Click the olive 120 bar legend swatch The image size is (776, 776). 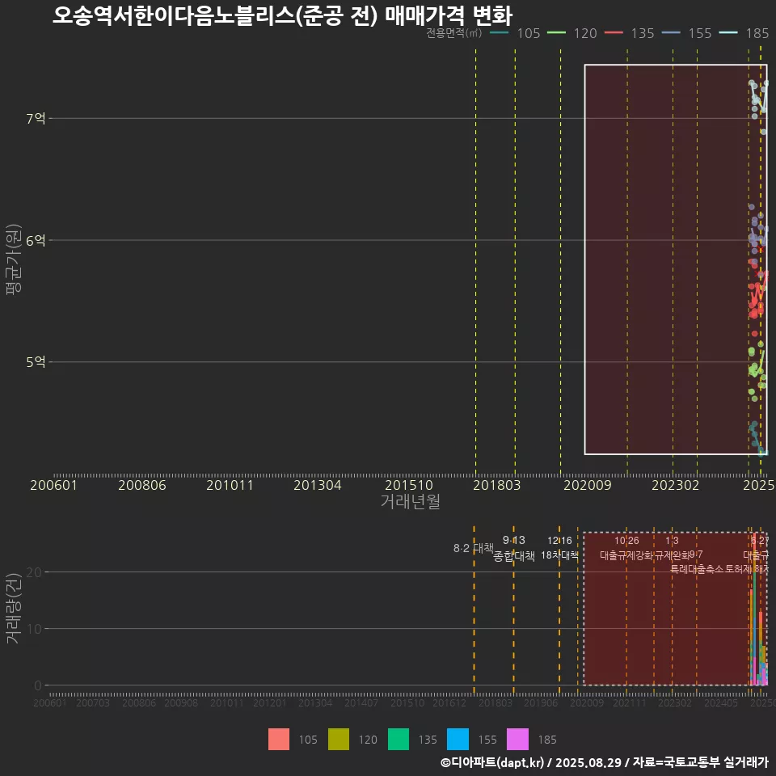(x=339, y=740)
